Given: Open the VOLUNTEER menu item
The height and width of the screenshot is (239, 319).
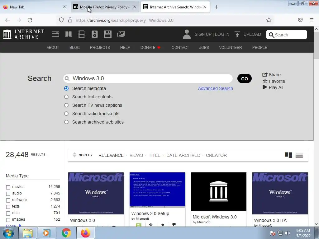Looking at the screenshot, I should click(231, 47).
